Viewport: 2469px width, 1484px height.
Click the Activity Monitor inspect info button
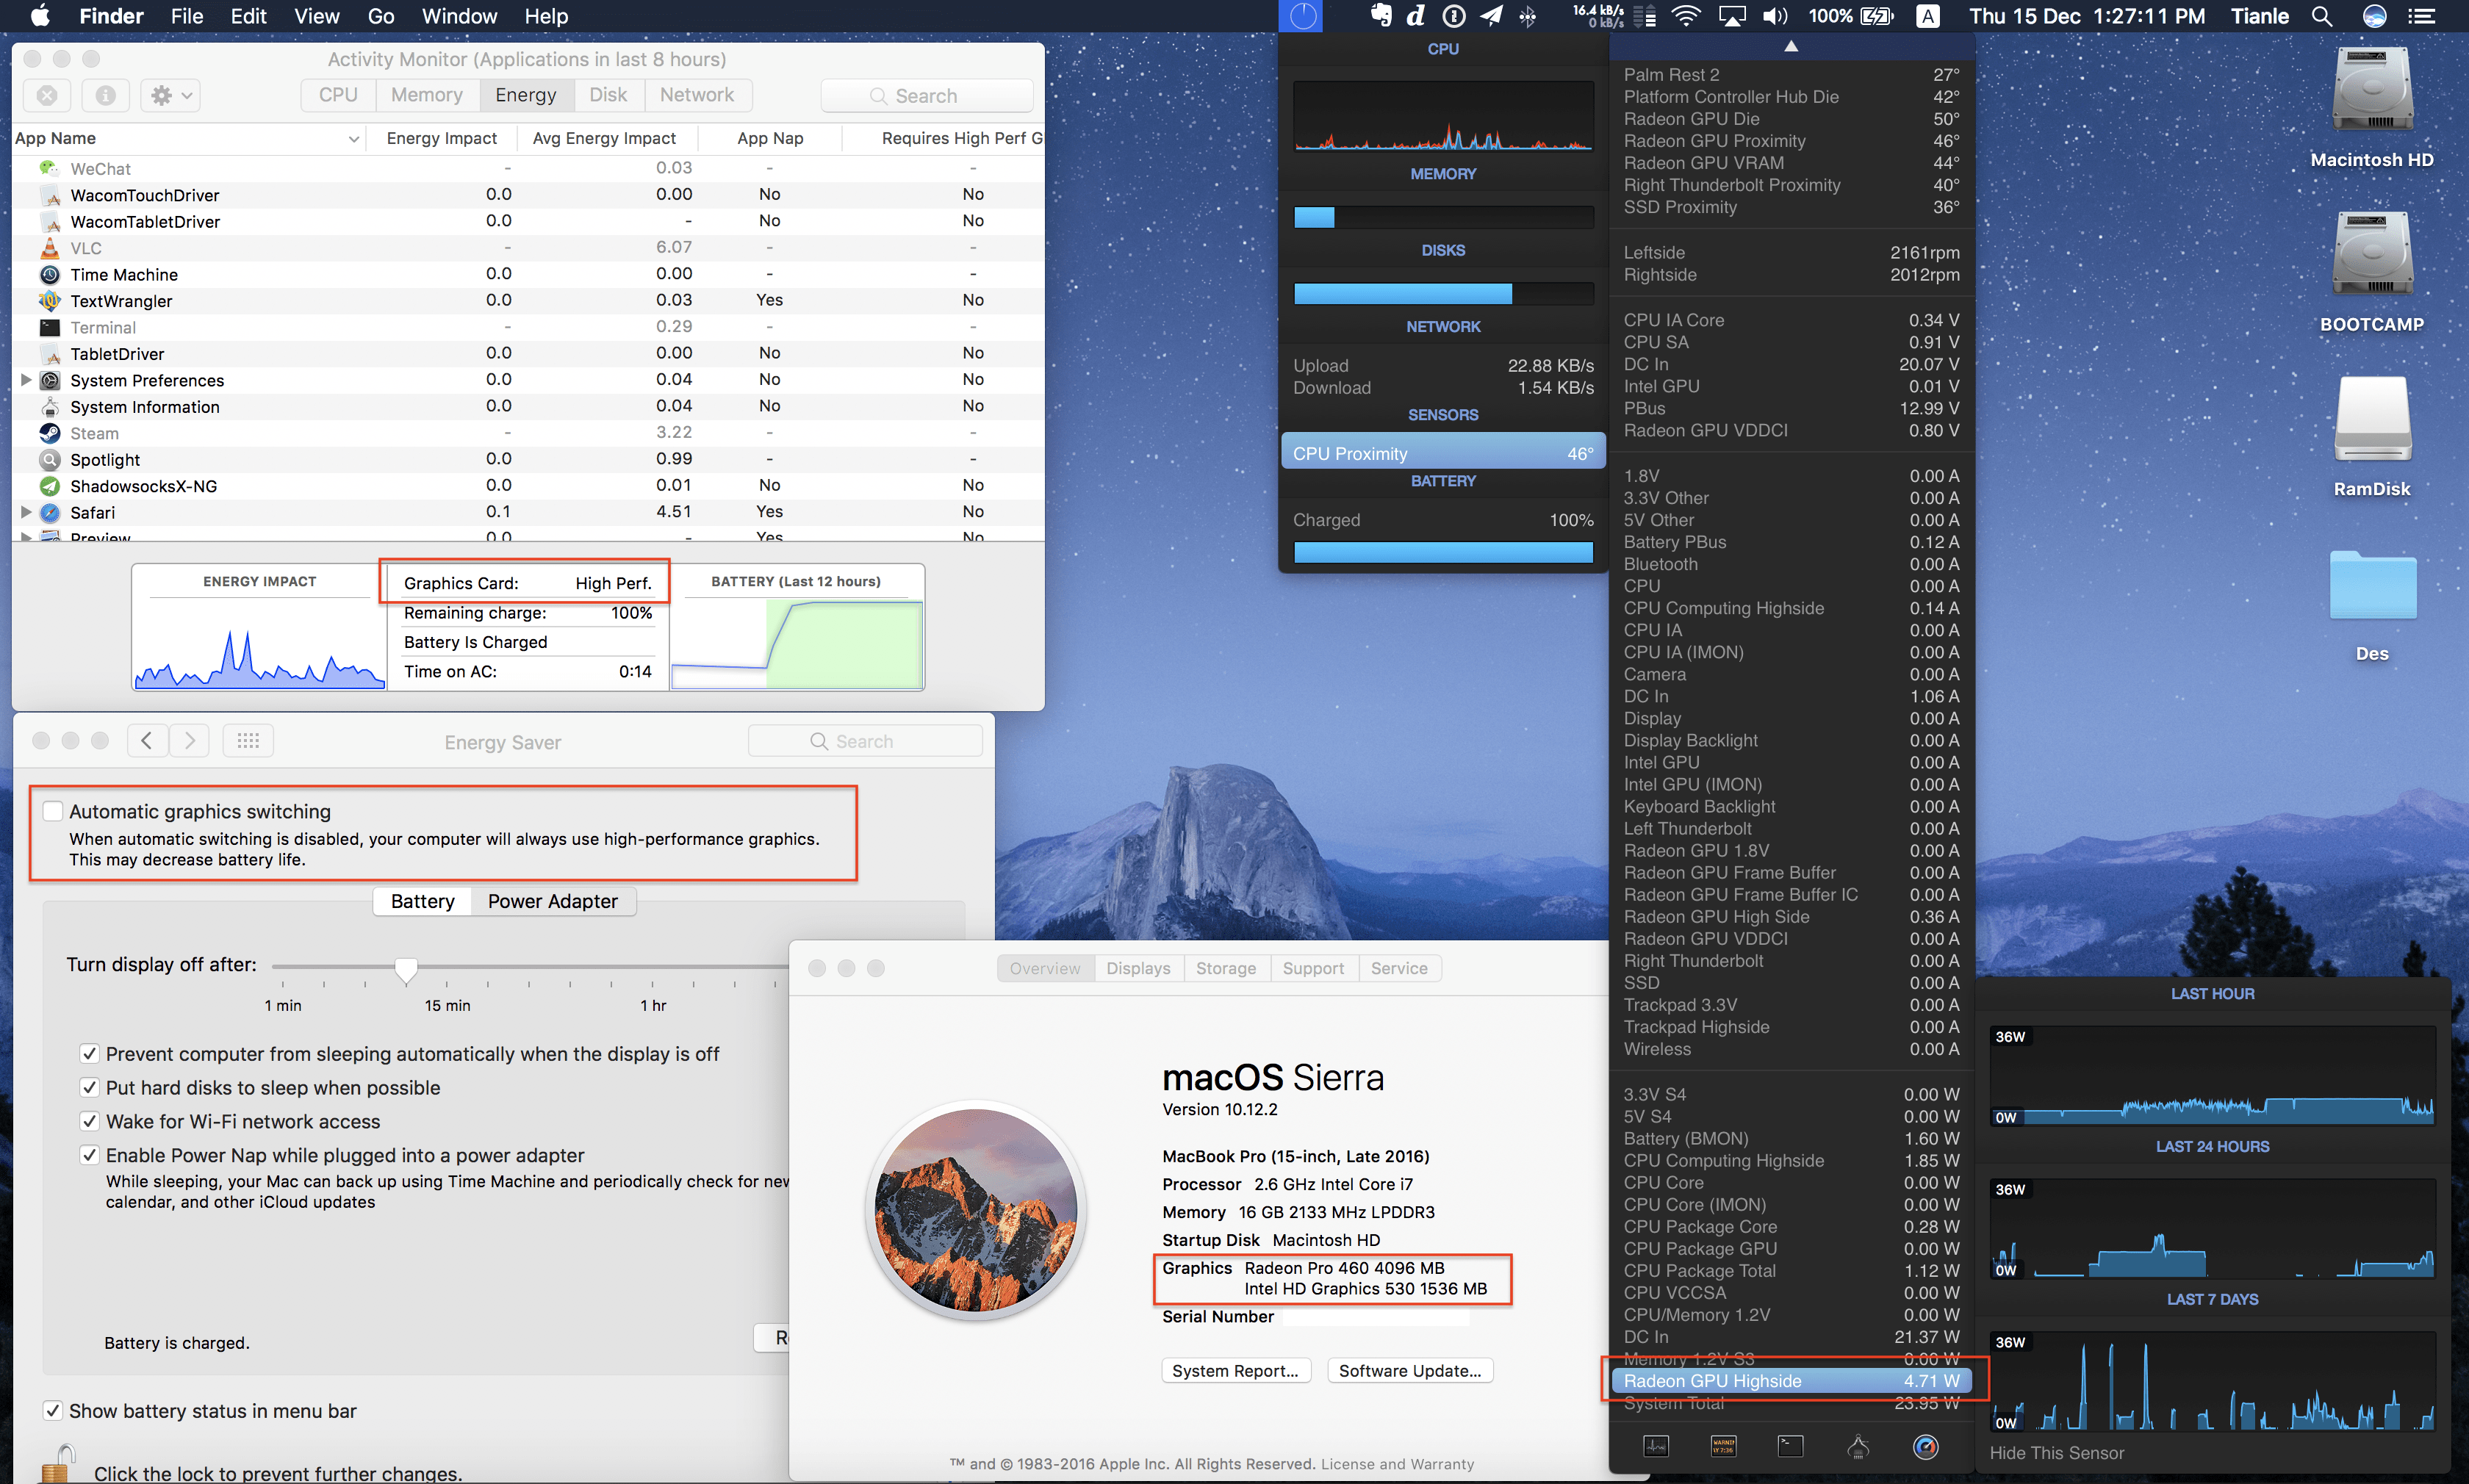[105, 95]
